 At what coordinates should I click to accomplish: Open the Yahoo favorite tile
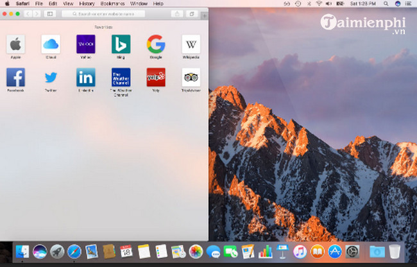(x=85, y=44)
